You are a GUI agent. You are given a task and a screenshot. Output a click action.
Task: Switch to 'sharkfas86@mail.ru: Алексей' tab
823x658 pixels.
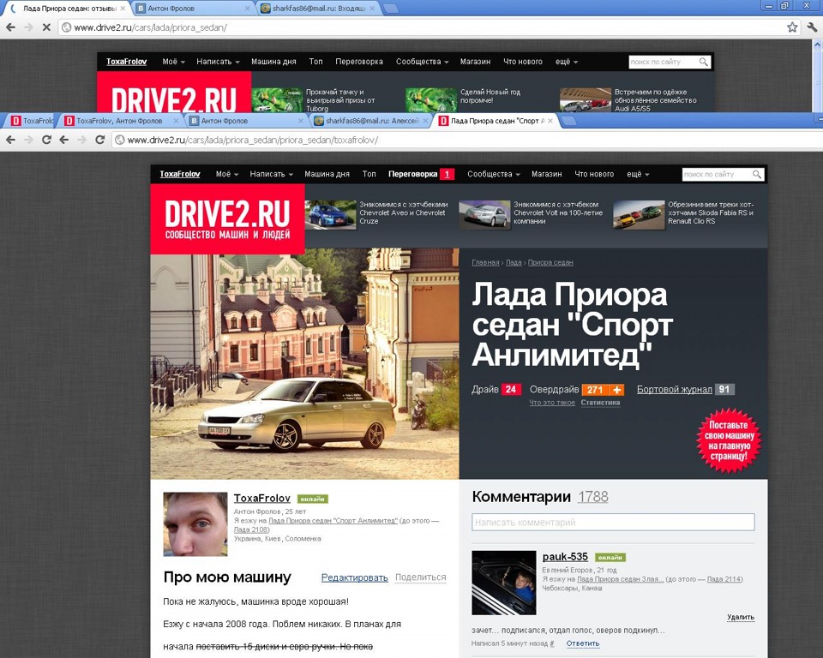click(371, 121)
